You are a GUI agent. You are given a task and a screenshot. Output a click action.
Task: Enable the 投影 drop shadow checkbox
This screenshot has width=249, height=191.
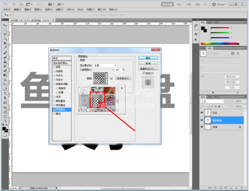[54, 67]
